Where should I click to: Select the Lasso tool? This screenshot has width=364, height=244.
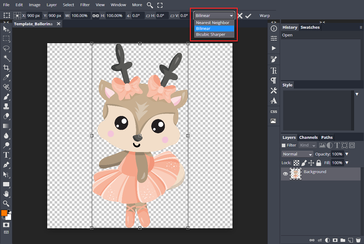coord(6,48)
